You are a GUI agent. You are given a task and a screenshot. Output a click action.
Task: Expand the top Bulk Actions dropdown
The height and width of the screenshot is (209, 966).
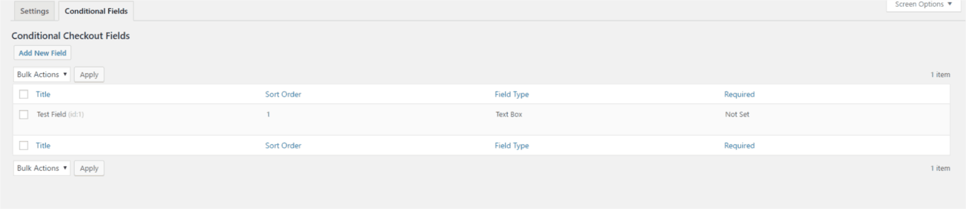[42, 75]
